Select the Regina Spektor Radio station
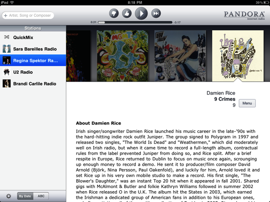Screen dimensions: 270x202 (x=33, y=61)
